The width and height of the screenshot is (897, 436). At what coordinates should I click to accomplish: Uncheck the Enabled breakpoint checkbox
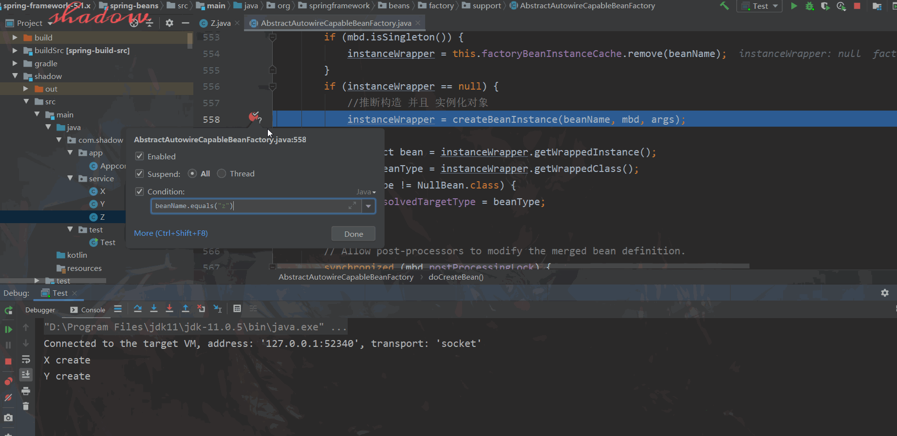coord(140,156)
